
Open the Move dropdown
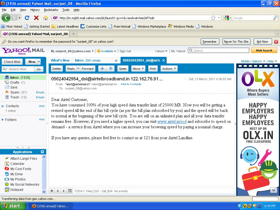coord(138,69)
